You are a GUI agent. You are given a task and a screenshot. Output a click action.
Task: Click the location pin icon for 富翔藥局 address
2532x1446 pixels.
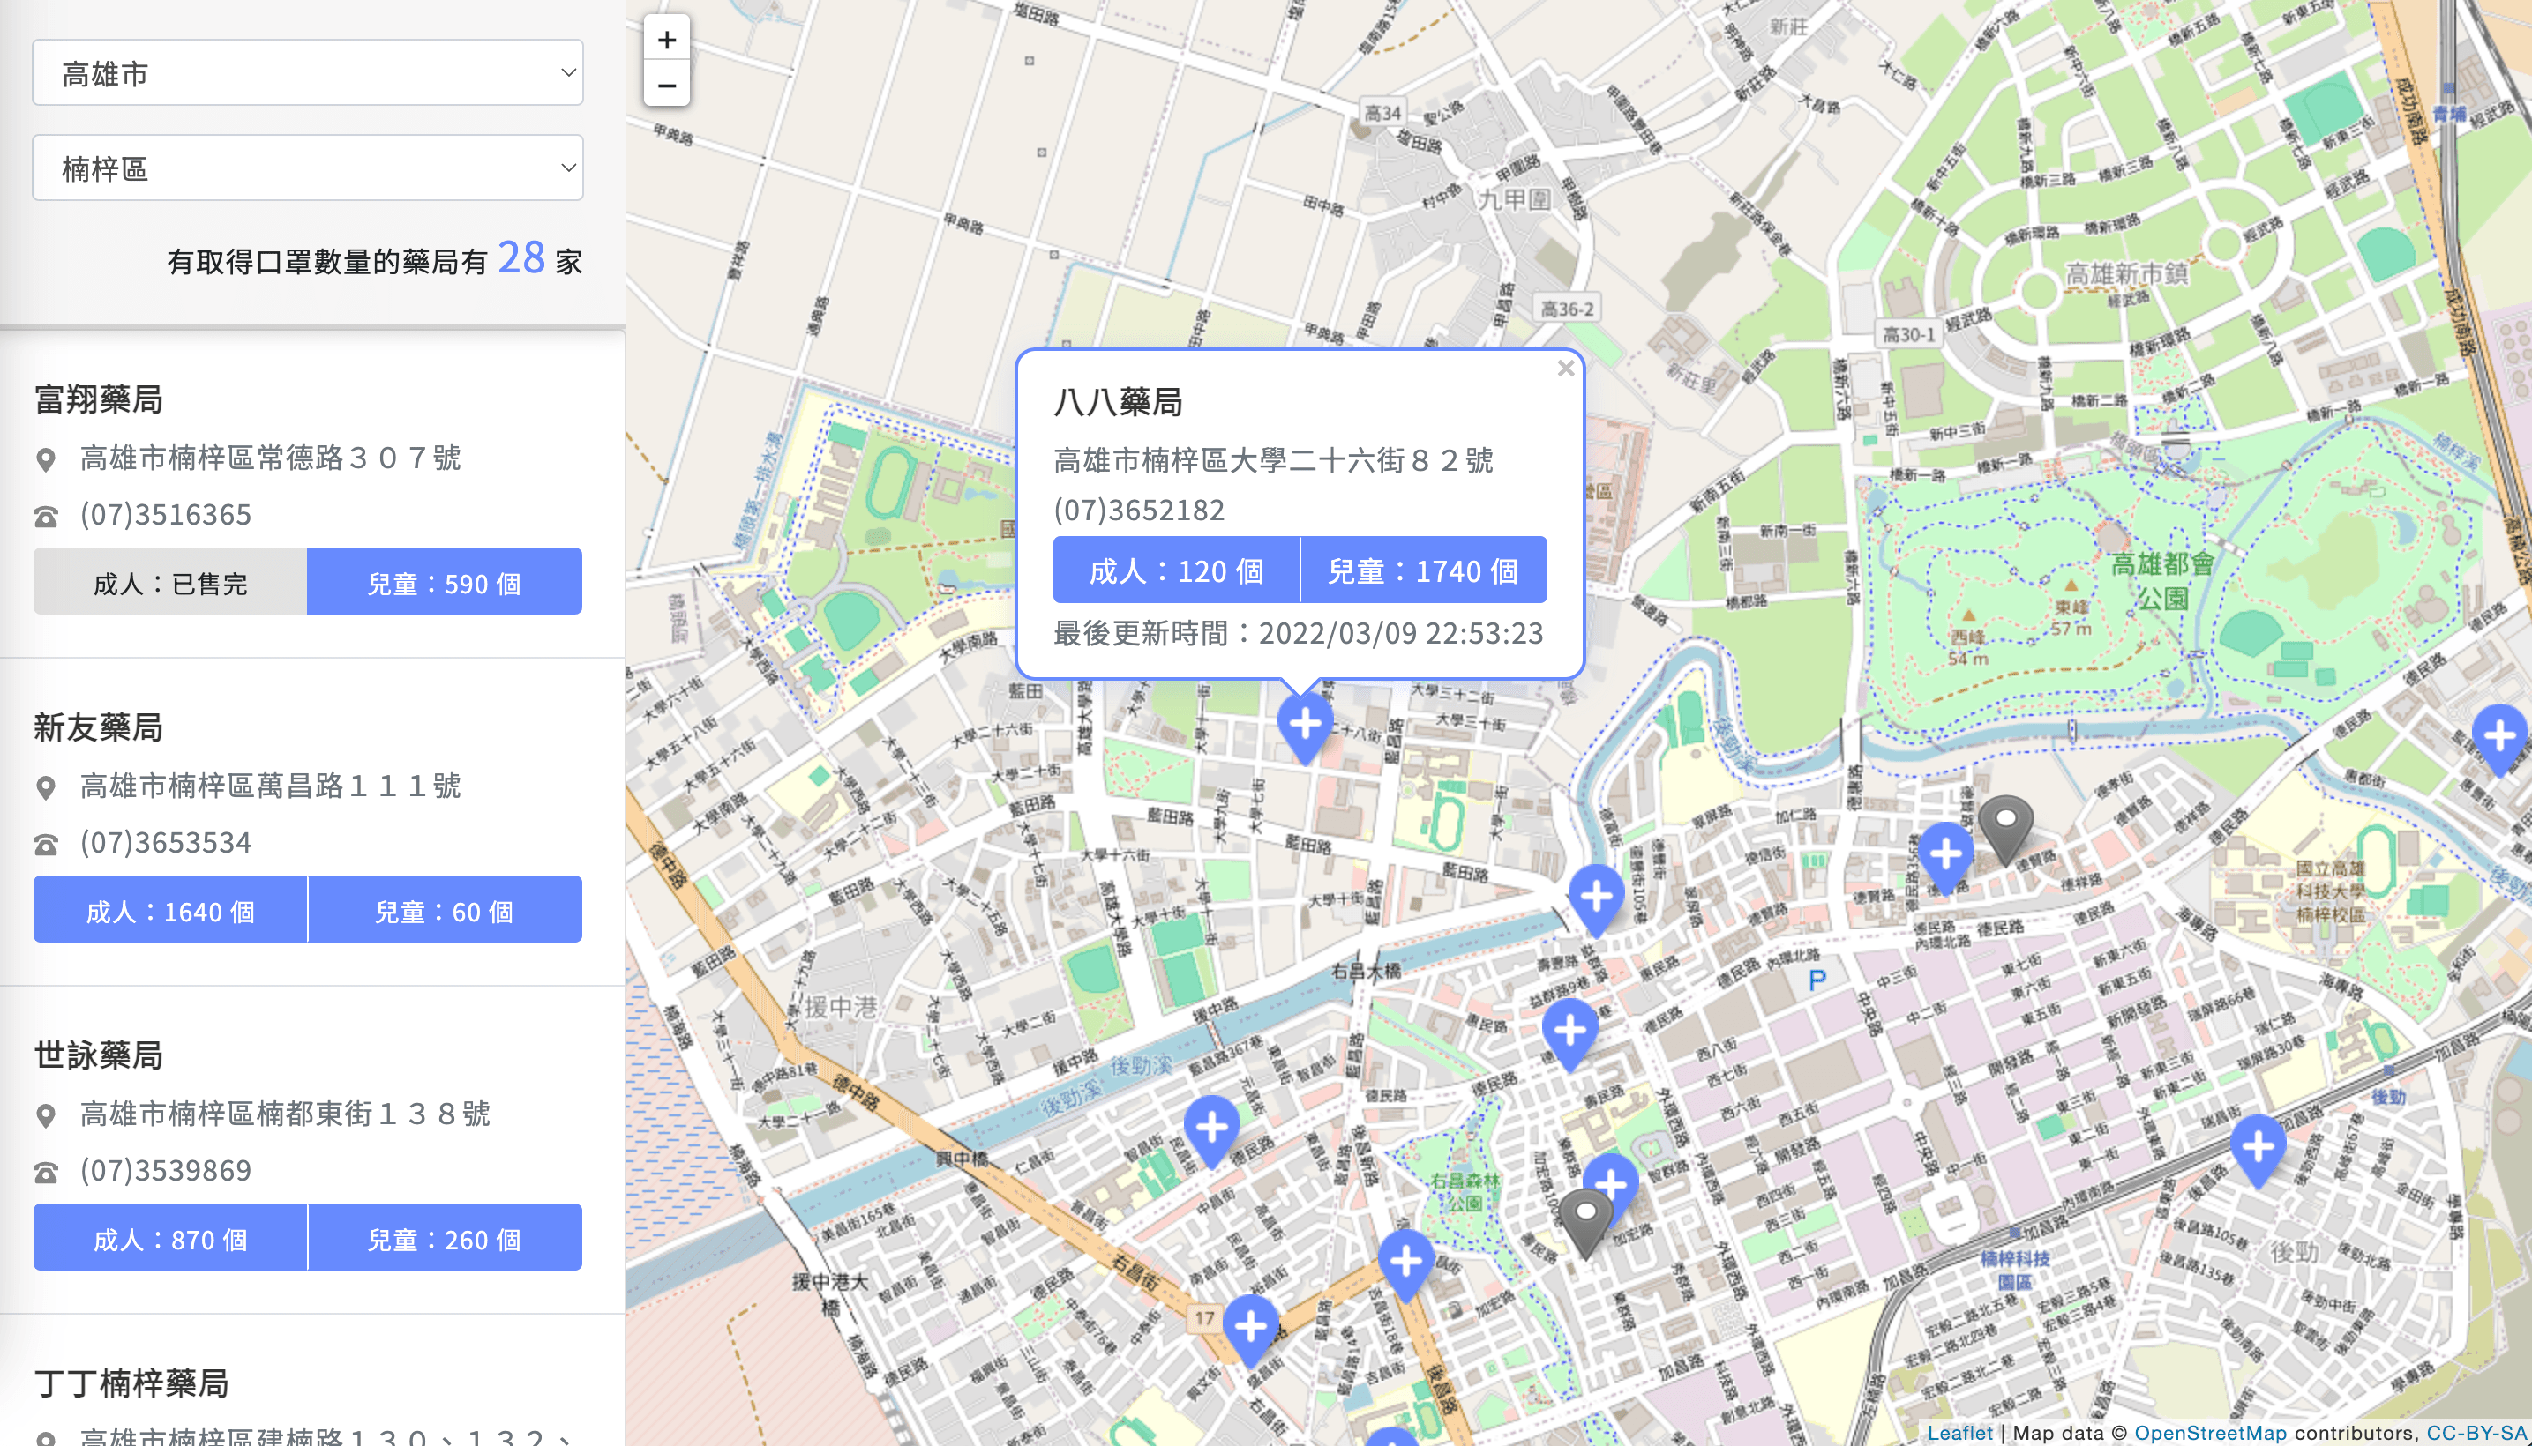click(x=46, y=460)
